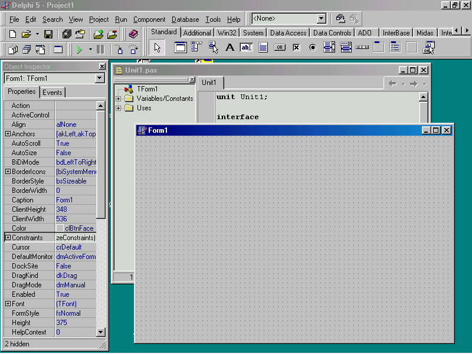Click the View Unit icon

[x=12, y=49]
